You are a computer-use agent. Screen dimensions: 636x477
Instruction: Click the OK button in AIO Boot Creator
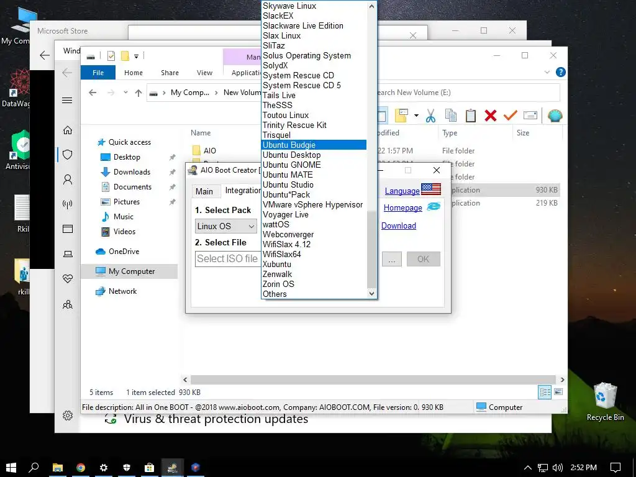click(x=423, y=259)
